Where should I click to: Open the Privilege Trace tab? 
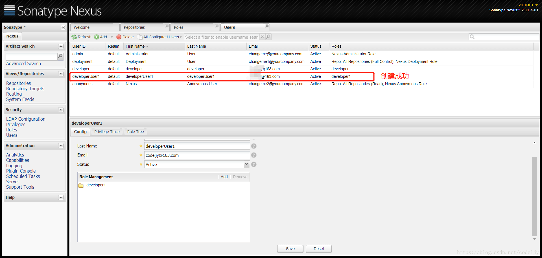pos(107,132)
